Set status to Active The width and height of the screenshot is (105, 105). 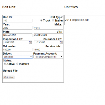coord(5,64)
